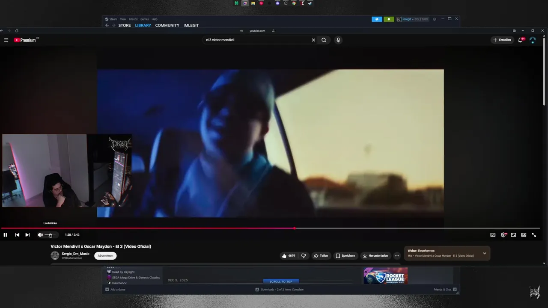Open tune icon right of address

point(273,31)
